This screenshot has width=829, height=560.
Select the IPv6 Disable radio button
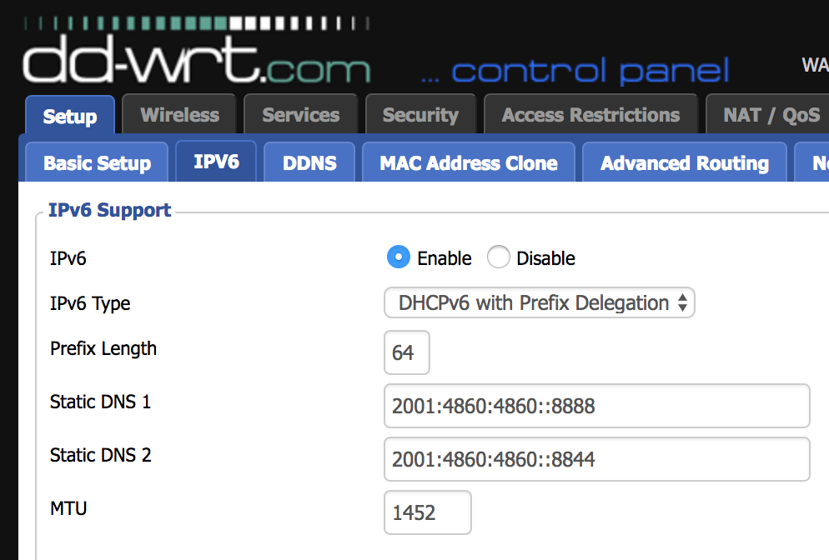point(499,257)
